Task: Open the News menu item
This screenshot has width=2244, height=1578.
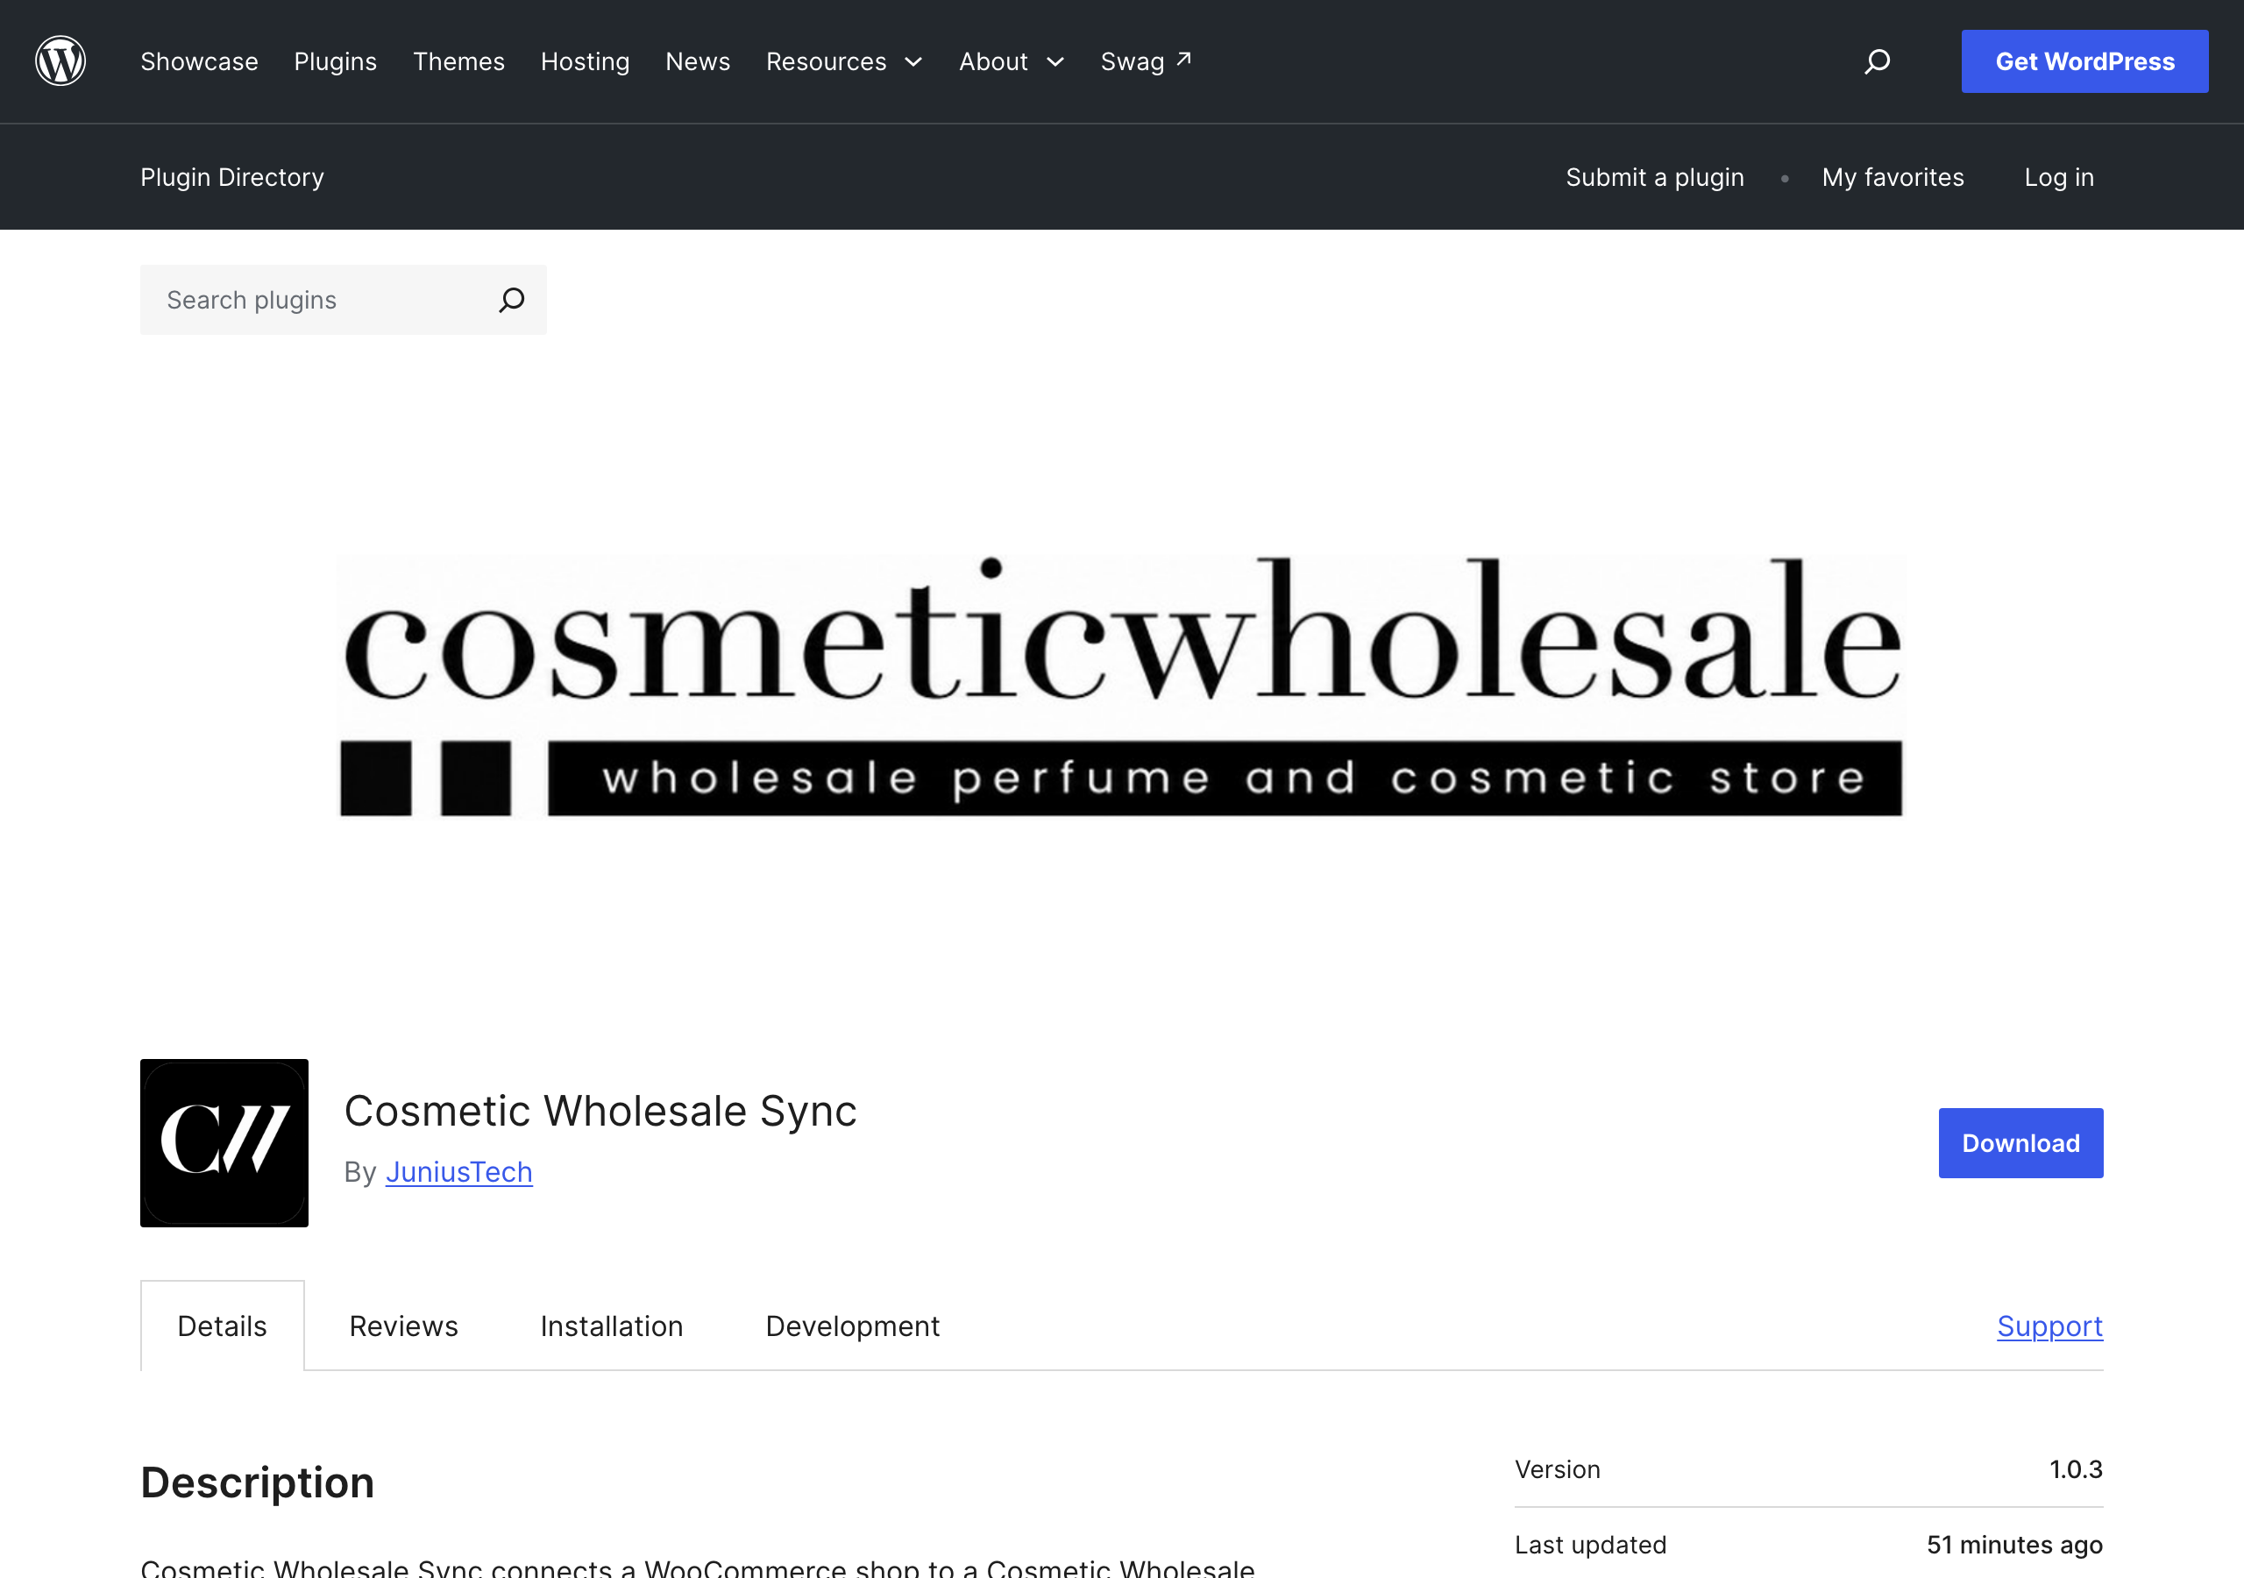Action: click(x=698, y=61)
